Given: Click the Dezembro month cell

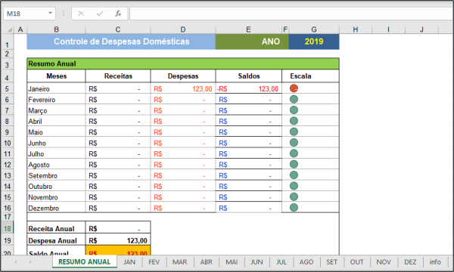Looking at the screenshot, I should coord(57,208).
